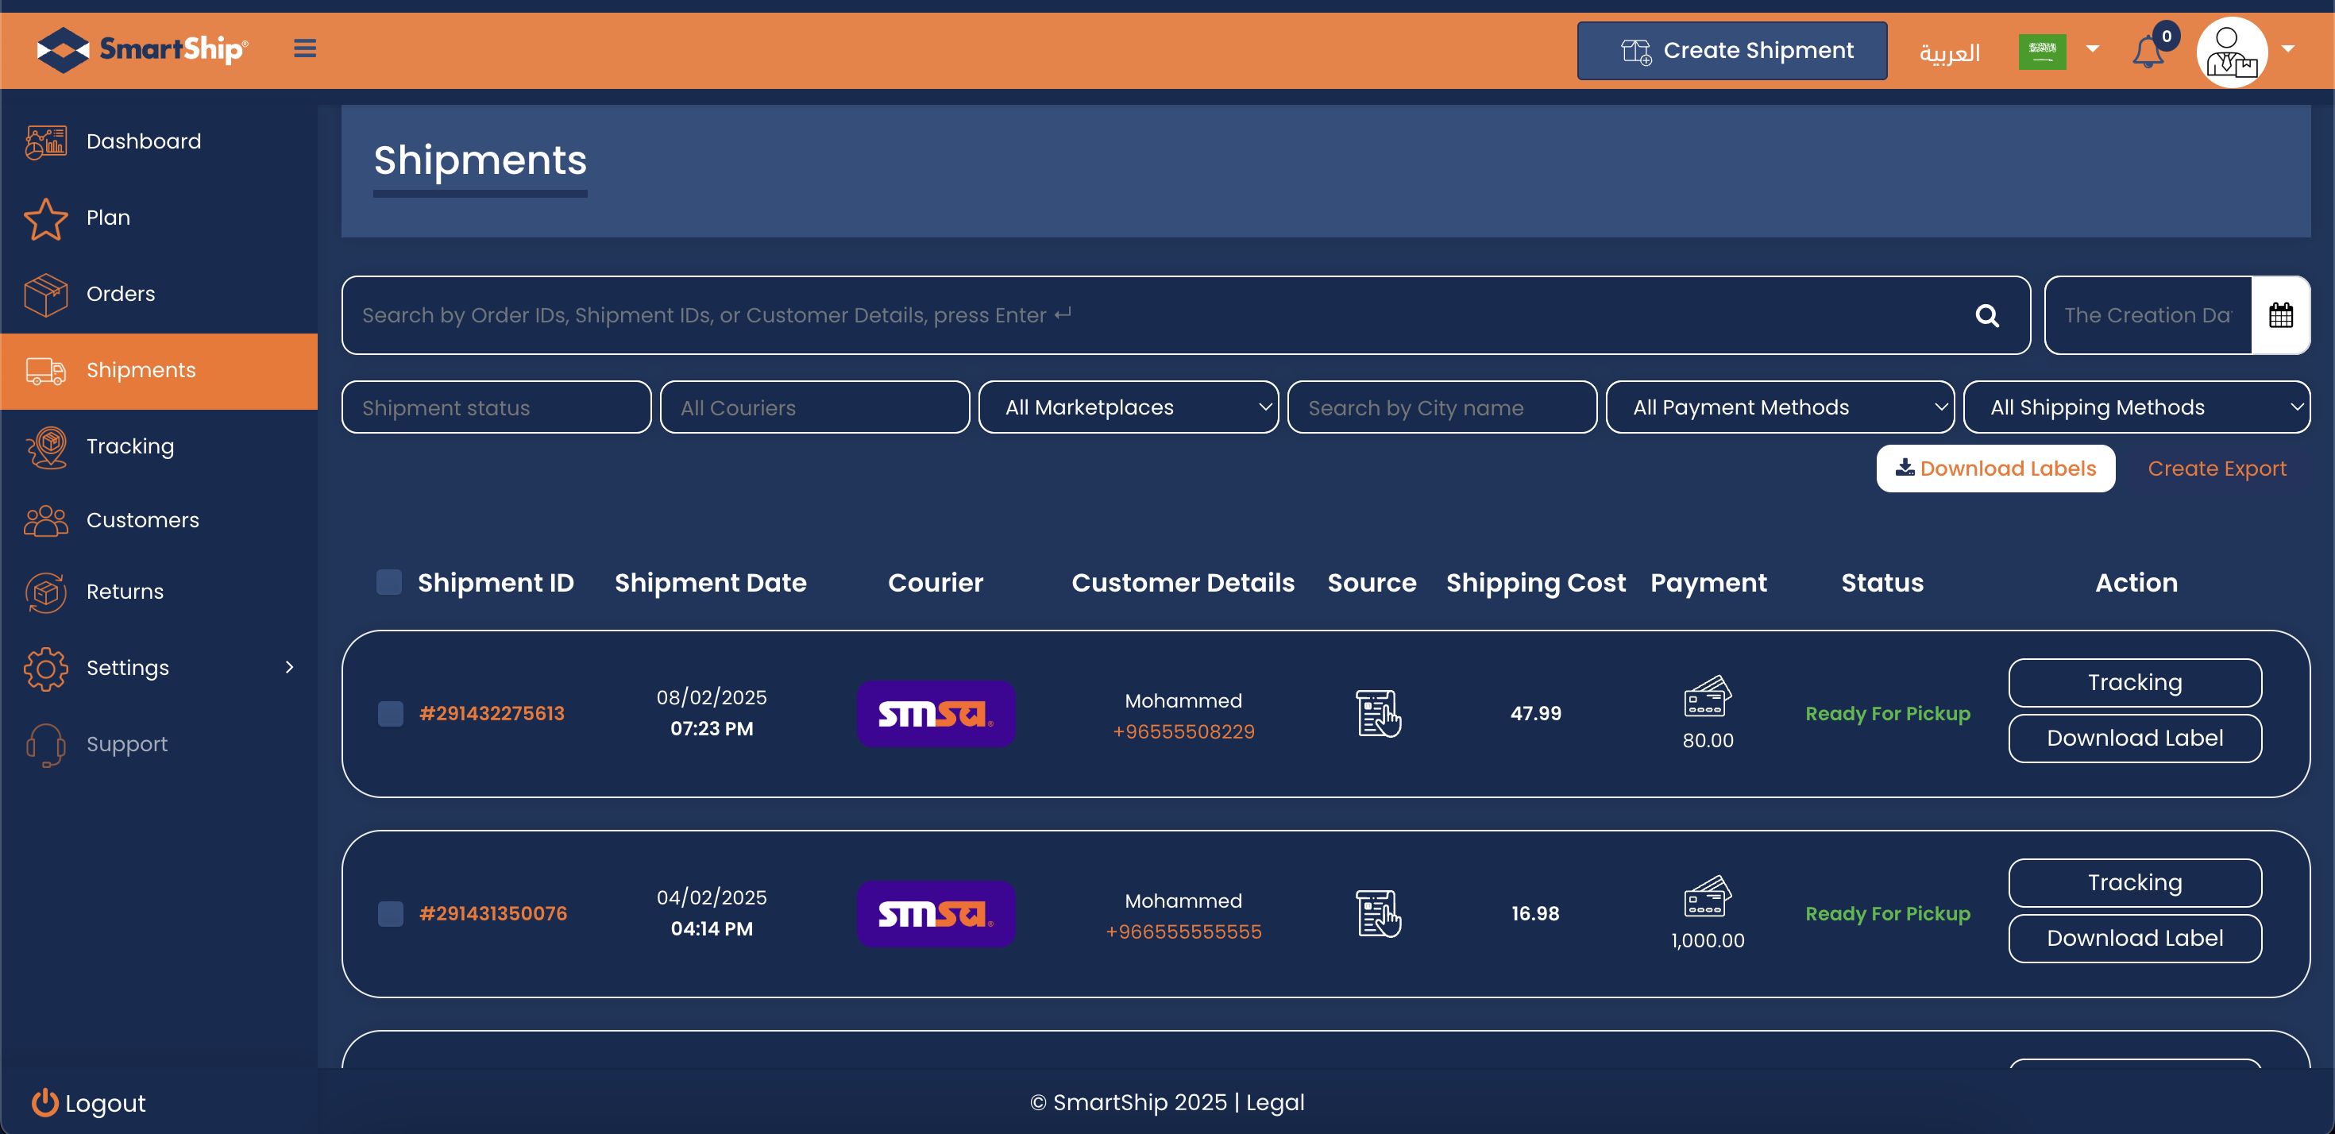The height and width of the screenshot is (1134, 2335).
Task: Click phone number +966555555555
Action: (x=1183, y=931)
